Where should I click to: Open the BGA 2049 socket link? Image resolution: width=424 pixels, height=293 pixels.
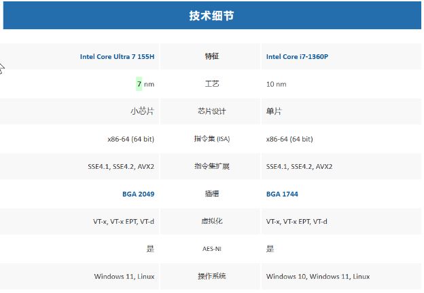pos(138,194)
